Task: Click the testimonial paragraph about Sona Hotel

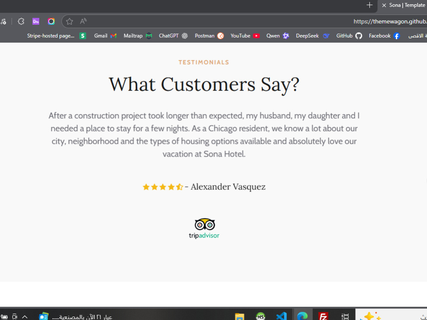Action: pos(204,135)
